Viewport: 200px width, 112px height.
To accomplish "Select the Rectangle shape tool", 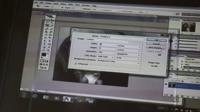I will (49, 44).
